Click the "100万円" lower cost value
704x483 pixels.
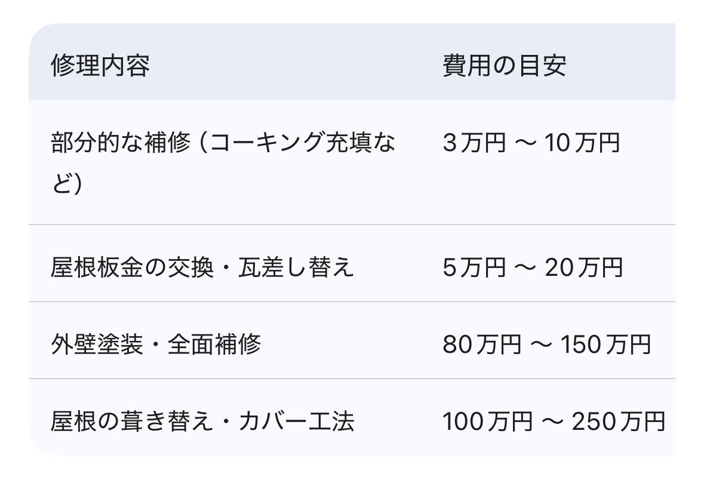[487, 422]
